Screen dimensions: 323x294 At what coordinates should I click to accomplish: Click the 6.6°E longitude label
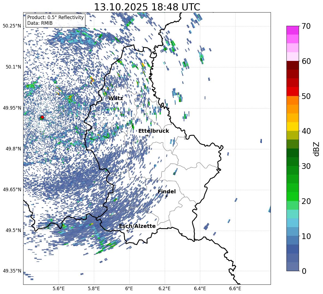pos(235,289)
